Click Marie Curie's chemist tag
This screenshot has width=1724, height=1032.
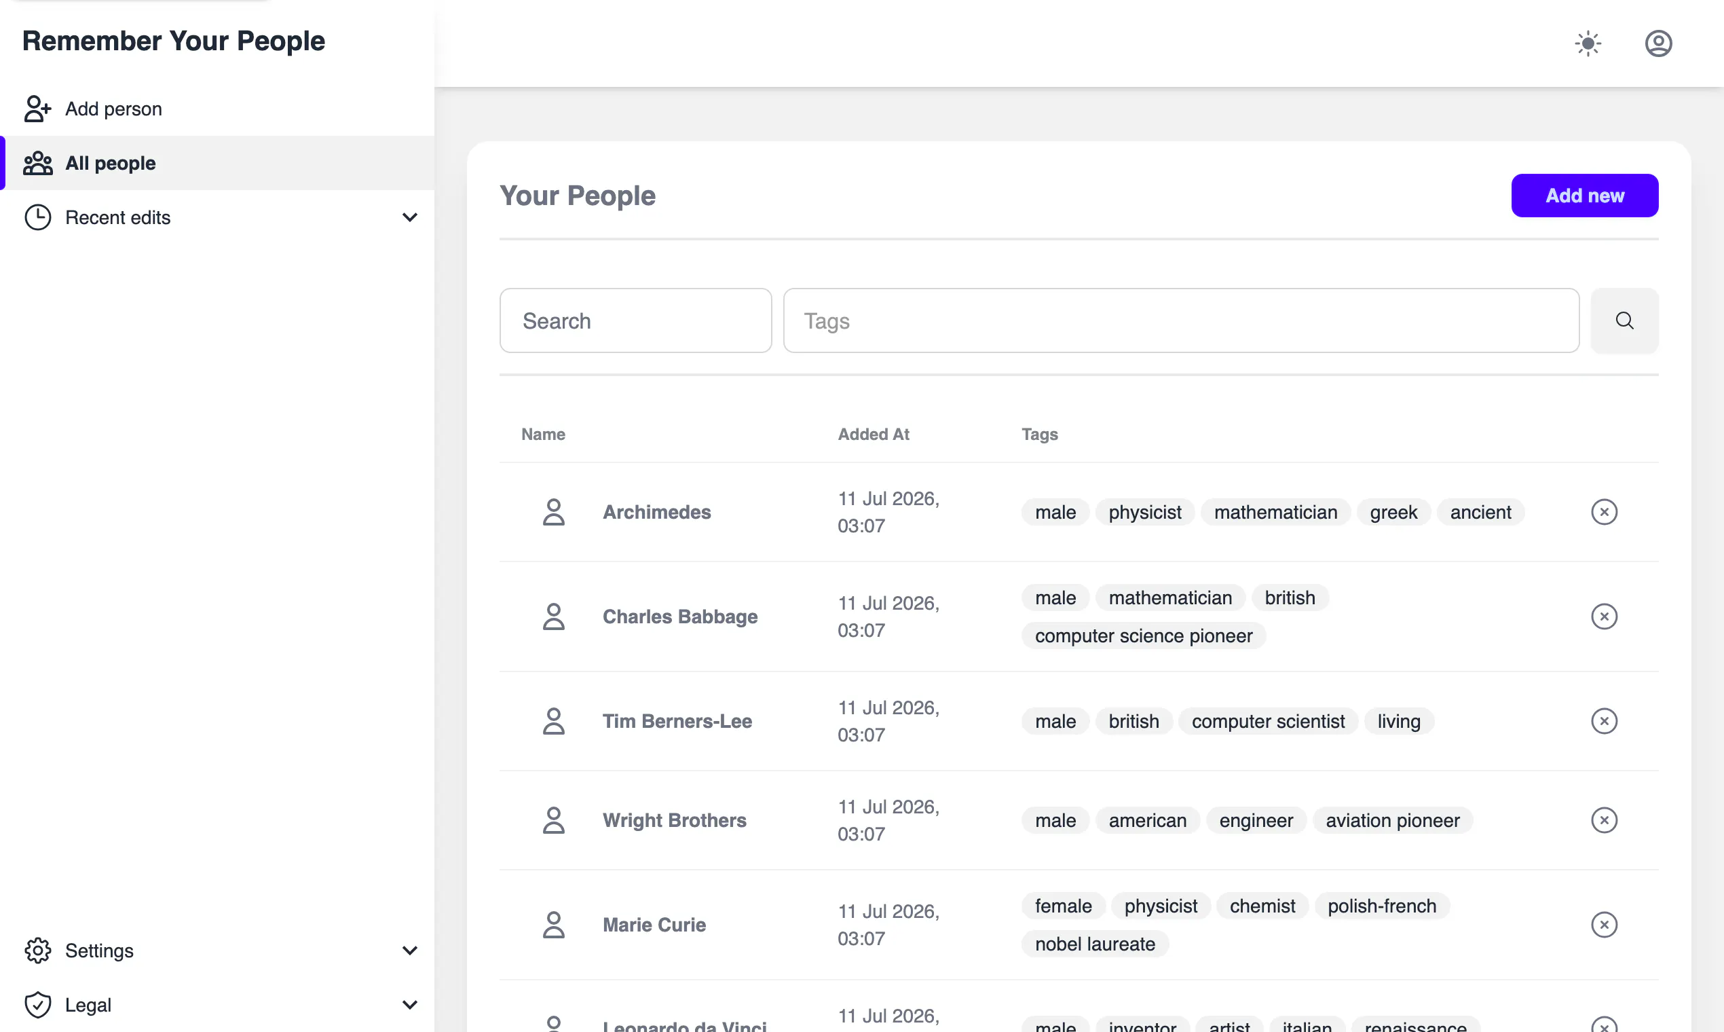pyautogui.click(x=1262, y=906)
